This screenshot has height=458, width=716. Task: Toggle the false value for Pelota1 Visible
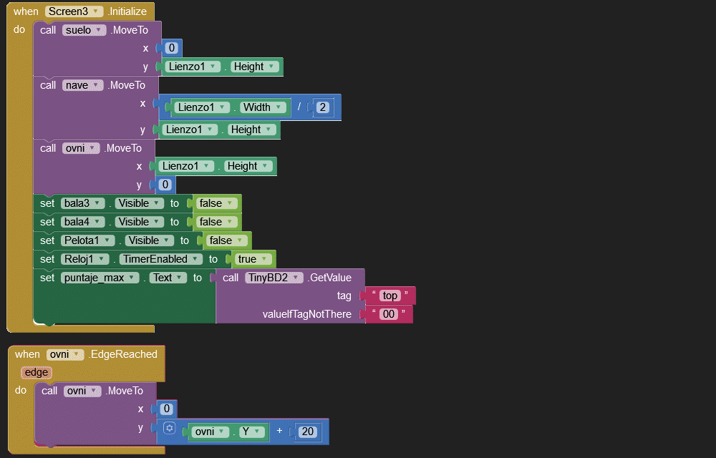click(225, 240)
